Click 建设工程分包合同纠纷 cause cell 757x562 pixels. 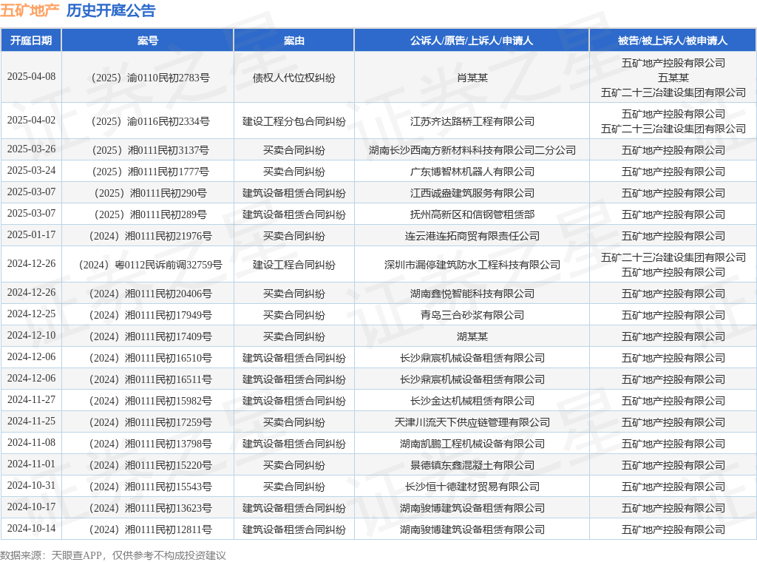(294, 121)
